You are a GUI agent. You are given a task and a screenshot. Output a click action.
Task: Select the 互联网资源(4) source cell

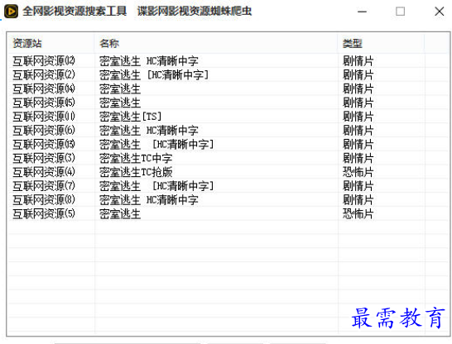tap(44, 172)
